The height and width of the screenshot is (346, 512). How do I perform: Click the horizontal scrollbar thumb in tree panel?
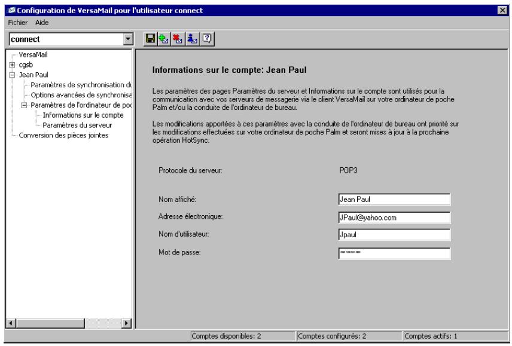50,323
